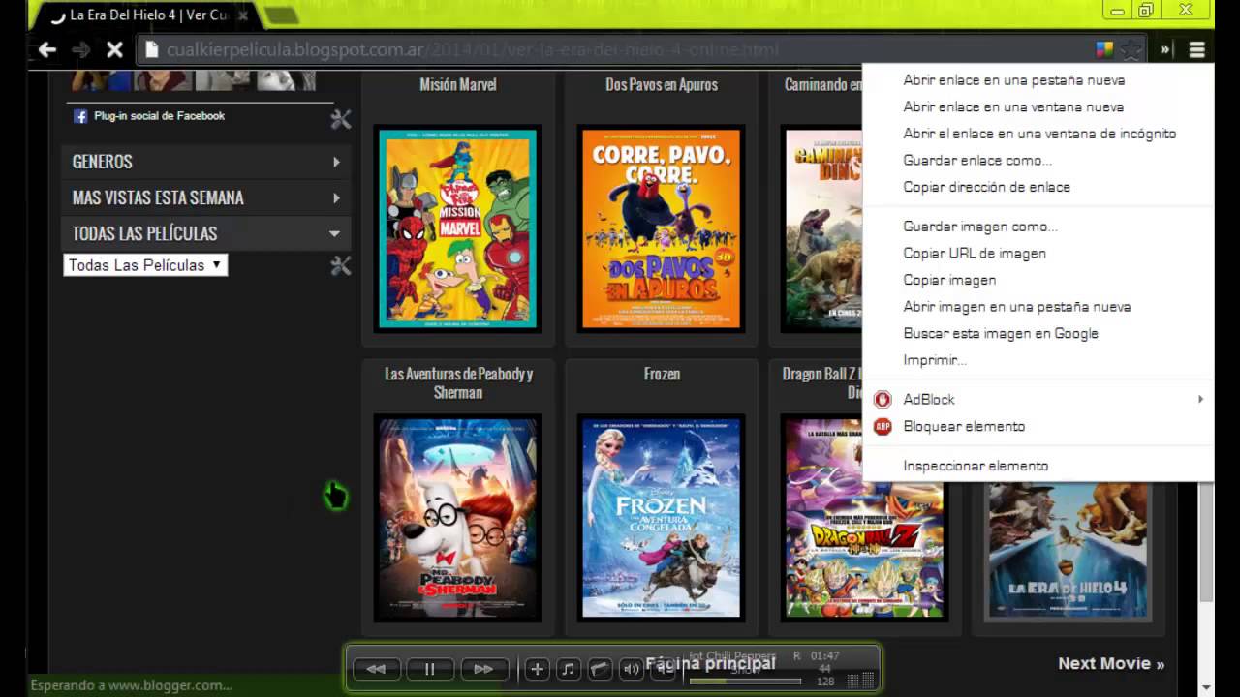Pause playback in the media player bar
The image size is (1240, 697).
coord(429,668)
